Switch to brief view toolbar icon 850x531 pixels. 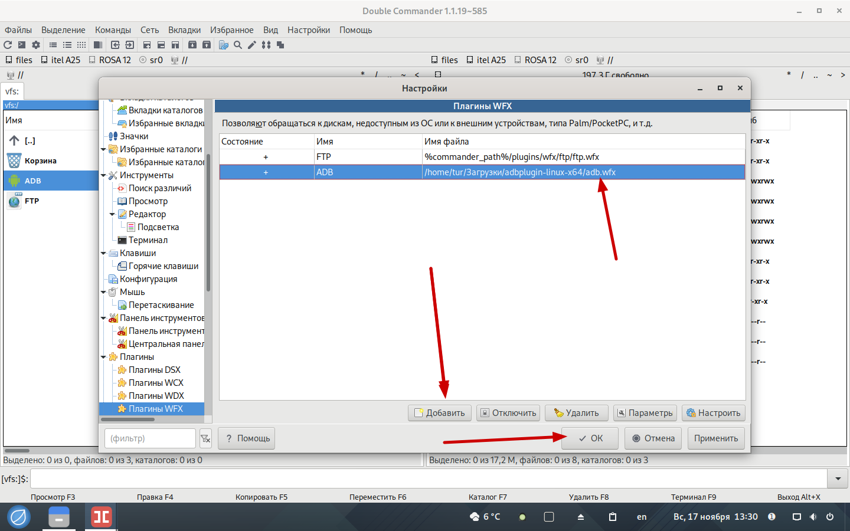tap(53, 45)
